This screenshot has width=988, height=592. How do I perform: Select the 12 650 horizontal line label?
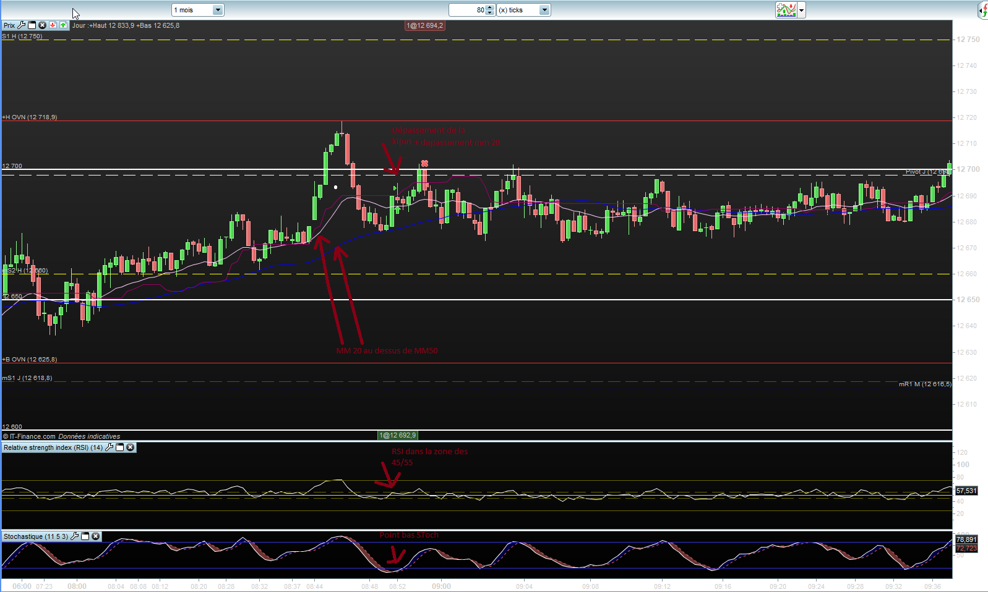pos(12,297)
